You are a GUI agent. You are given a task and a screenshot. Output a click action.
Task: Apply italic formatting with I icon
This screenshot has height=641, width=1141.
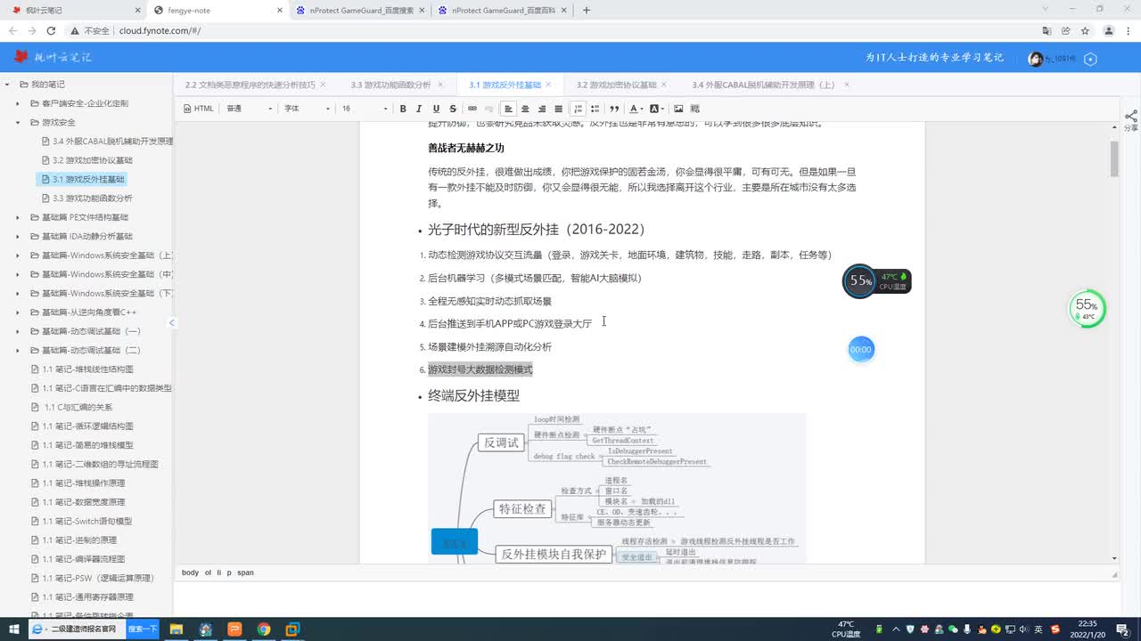pyautogui.click(x=420, y=109)
